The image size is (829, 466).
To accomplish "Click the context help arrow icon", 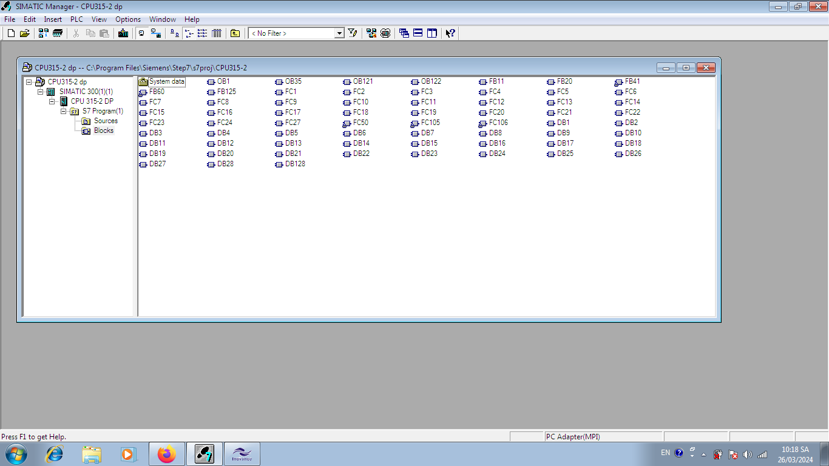I will pyautogui.click(x=450, y=33).
